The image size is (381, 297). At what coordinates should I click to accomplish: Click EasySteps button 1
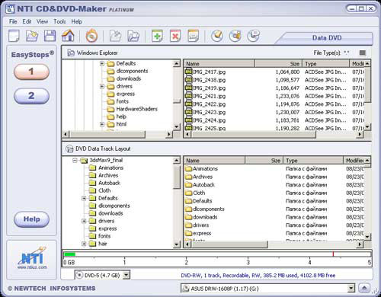(x=31, y=72)
